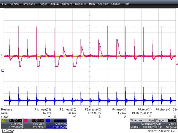Click the P3 status down-arrow icon
This screenshot has height=133, width=178.
(x=100, y=116)
